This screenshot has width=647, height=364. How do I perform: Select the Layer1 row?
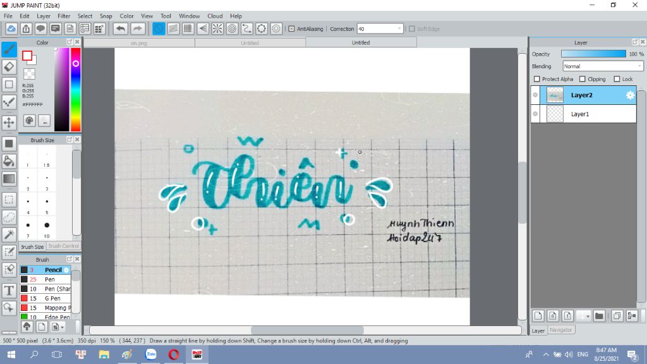pos(583,114)
